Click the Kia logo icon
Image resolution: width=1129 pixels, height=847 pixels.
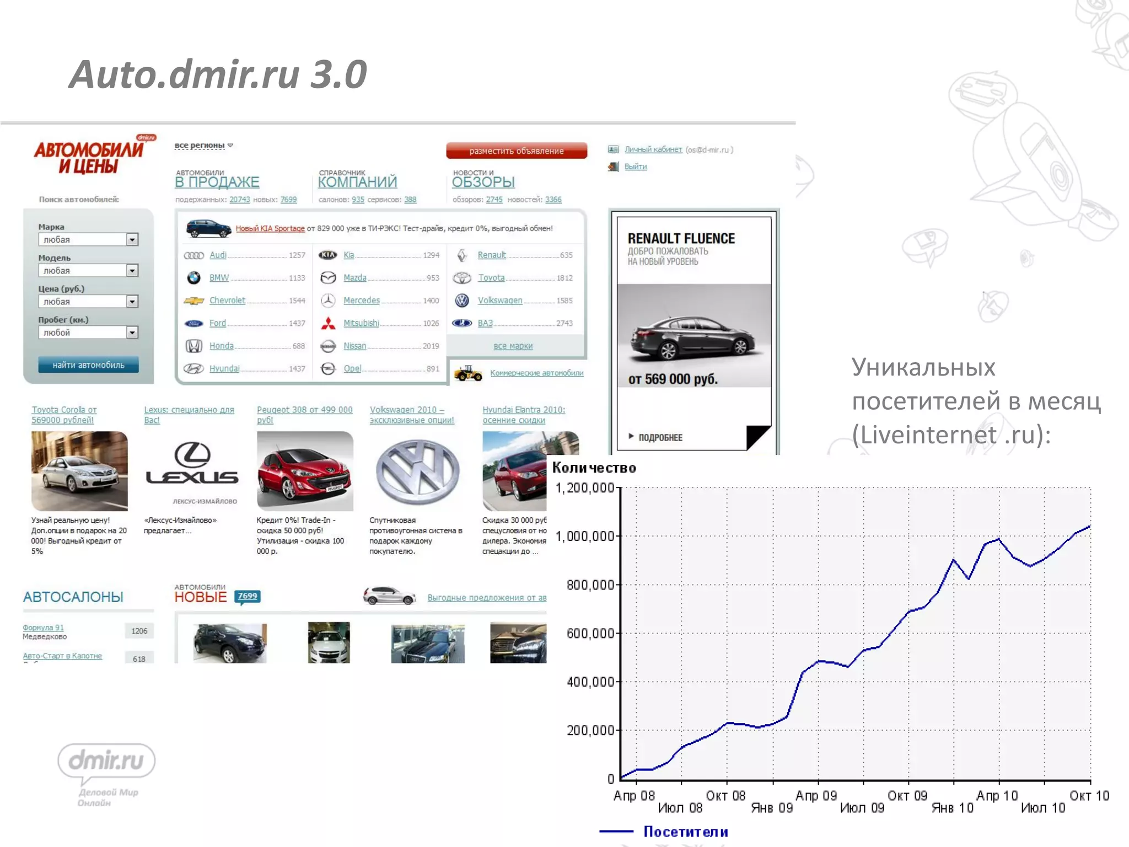tap(328, 255)
